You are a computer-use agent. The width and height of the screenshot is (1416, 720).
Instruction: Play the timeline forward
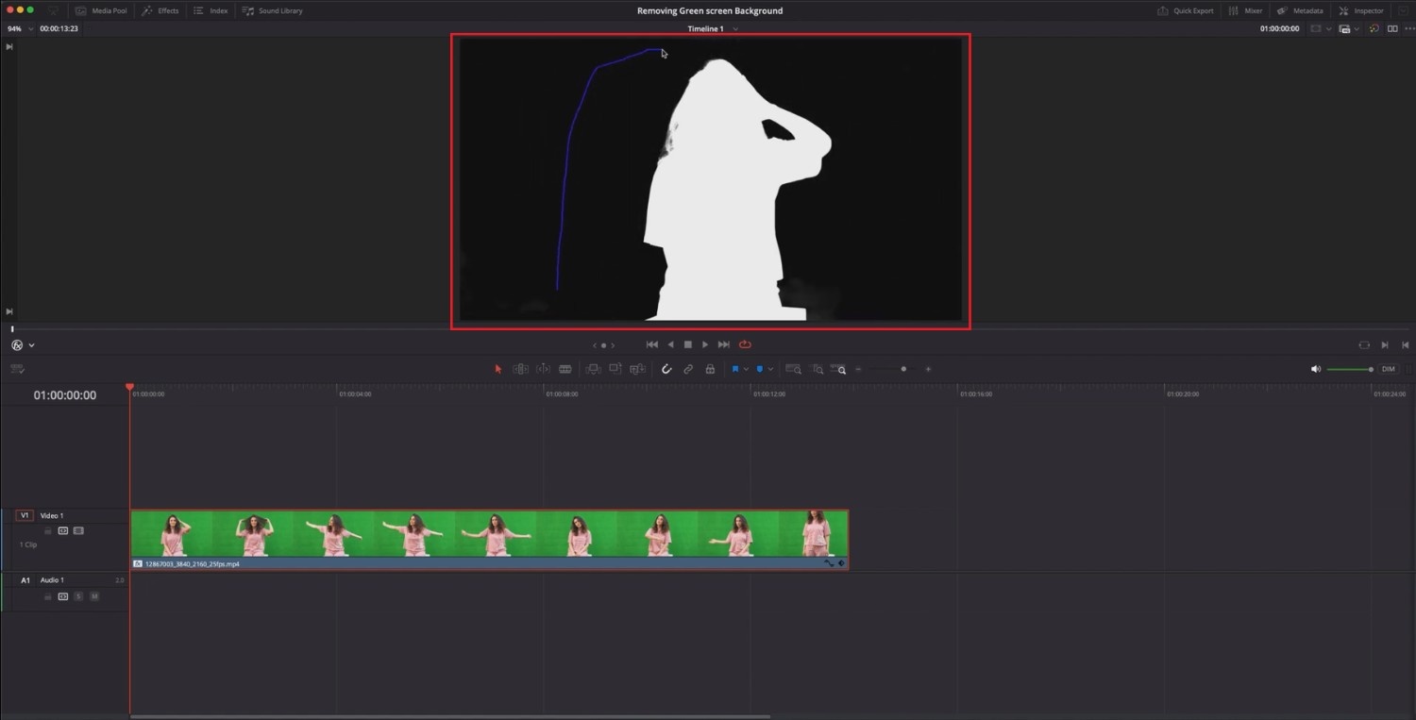[705, 344]
